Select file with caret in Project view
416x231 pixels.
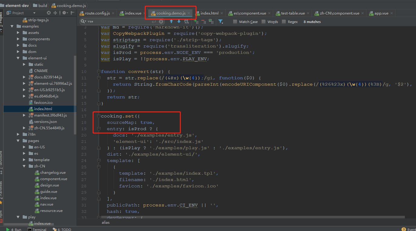(x=48, y=13)
